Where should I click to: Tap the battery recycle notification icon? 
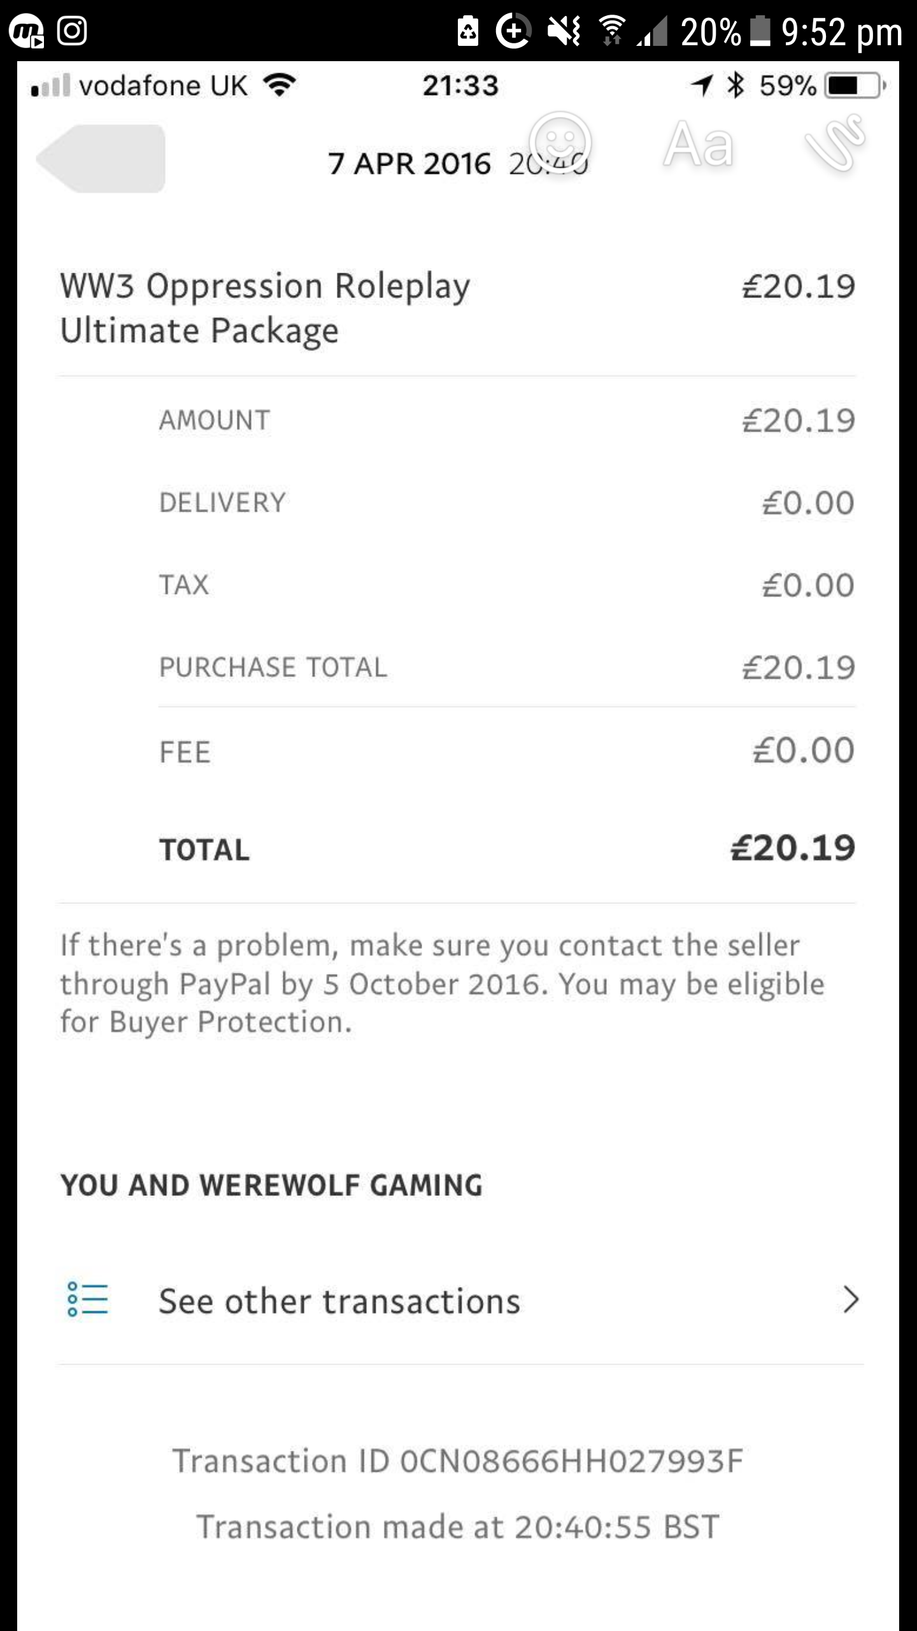(468, 31)
